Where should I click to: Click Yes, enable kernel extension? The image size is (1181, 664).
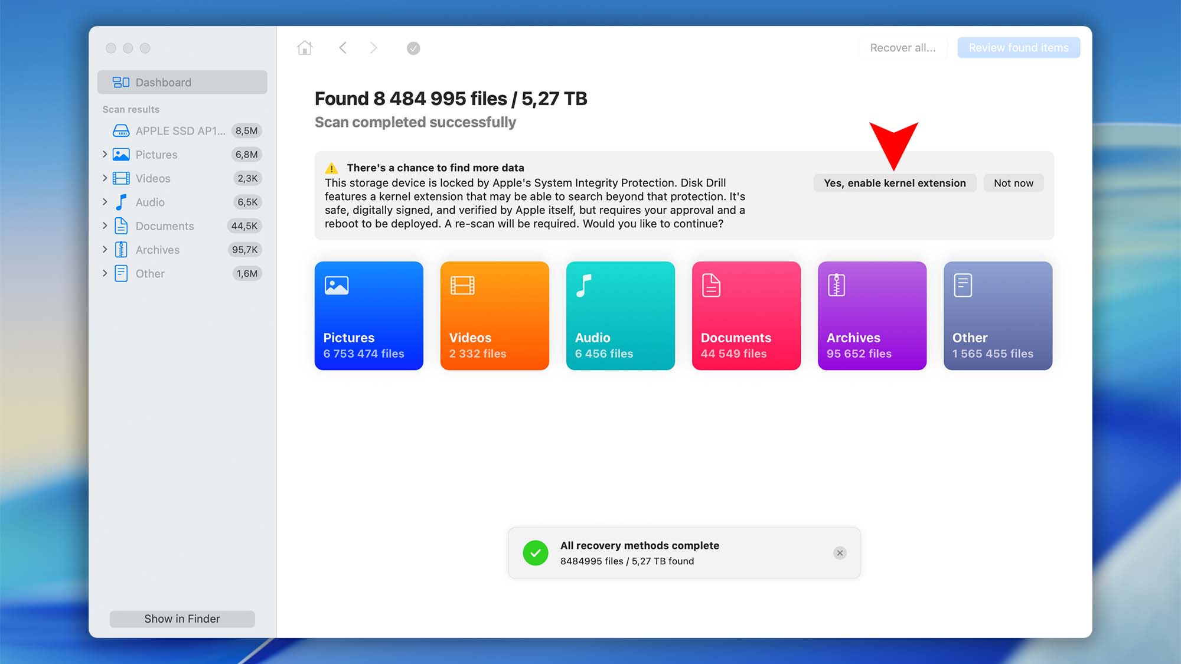(x=895, y=183)
